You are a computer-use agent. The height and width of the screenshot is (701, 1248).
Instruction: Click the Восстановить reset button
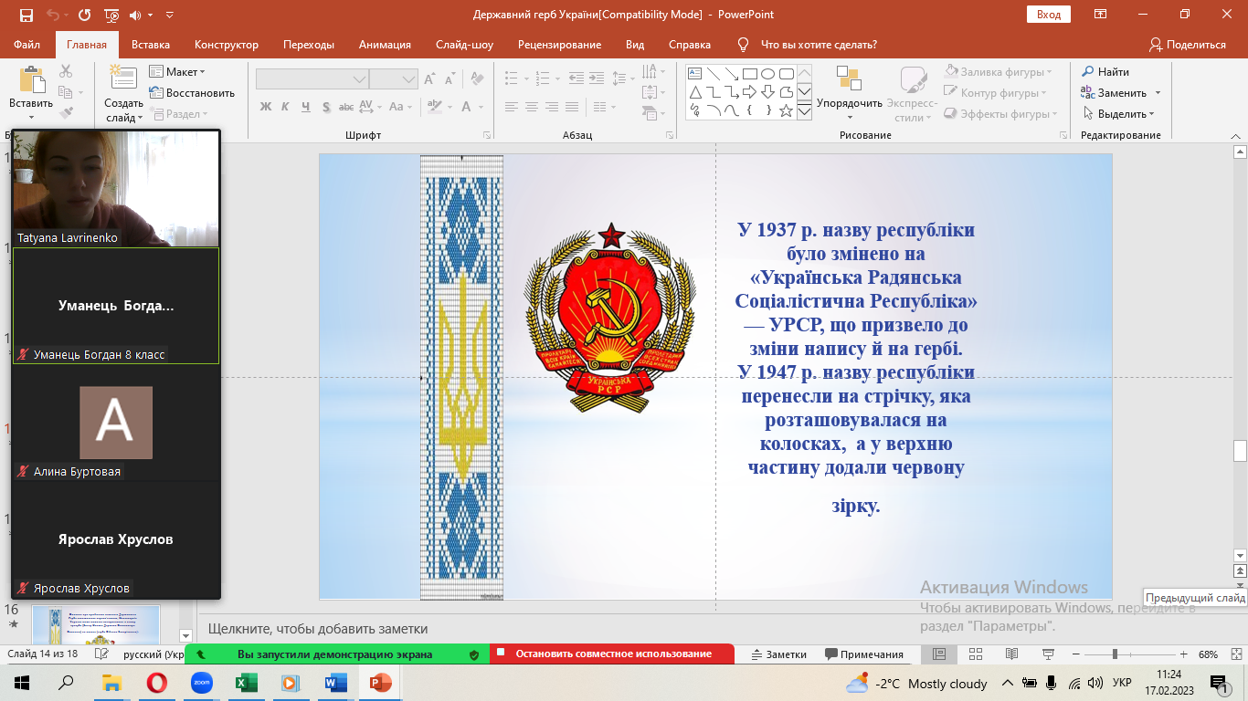click(193, 92)
